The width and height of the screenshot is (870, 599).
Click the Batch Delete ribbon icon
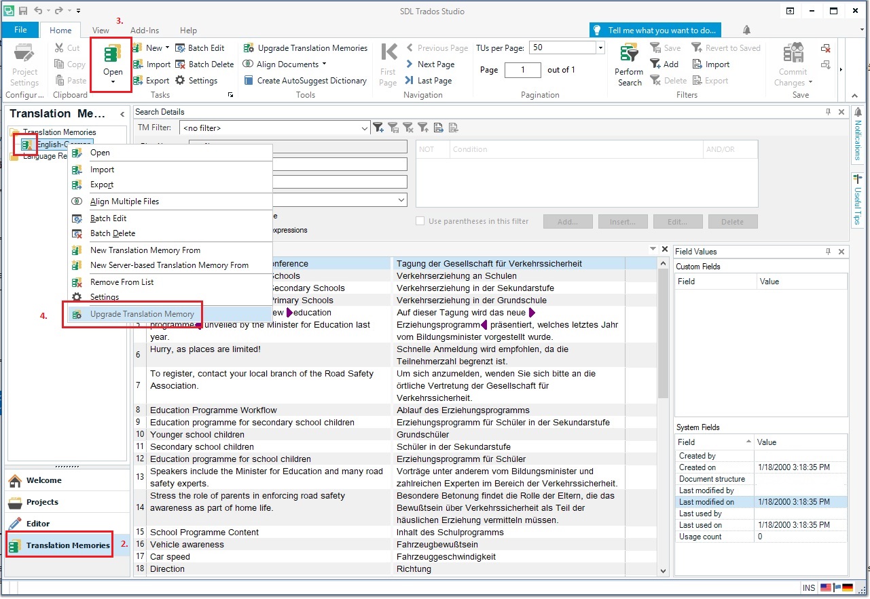tap(180, 64)
